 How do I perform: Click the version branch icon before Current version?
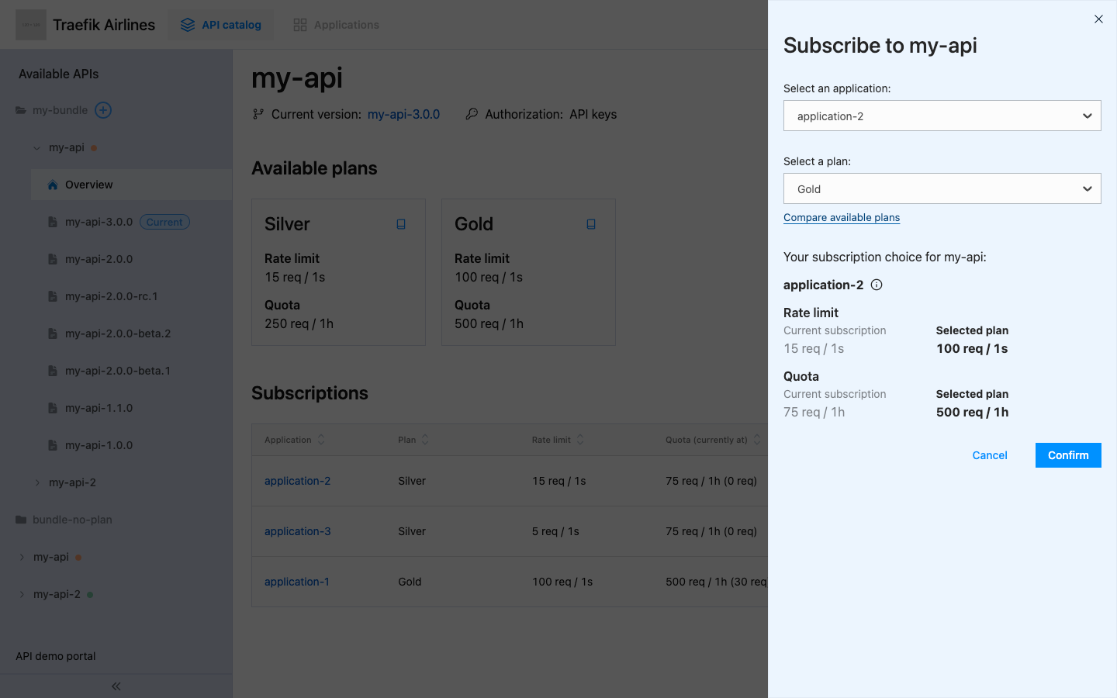coord(258,114)
